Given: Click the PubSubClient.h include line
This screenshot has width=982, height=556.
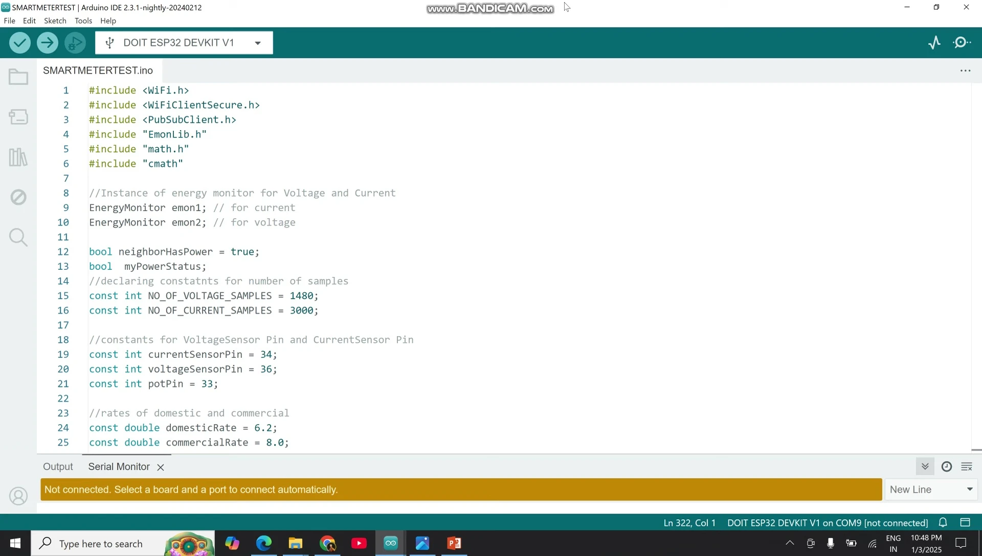Looking at the screenshot, I should click(163, 120).
